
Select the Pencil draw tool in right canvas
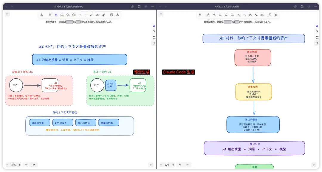(250, 15)
